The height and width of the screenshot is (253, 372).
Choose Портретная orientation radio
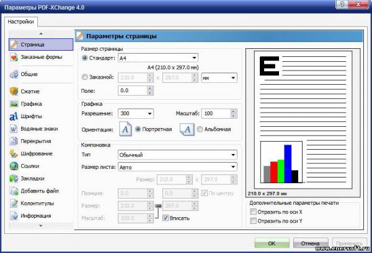click(x=138, y=129)
